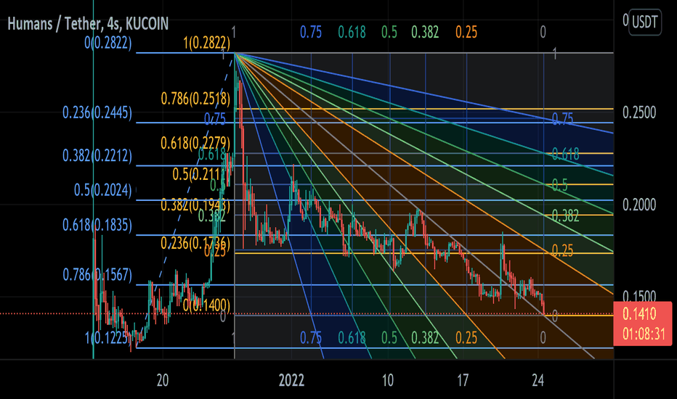The width and height of the screenshot is (677, 399).
Task: Click the USDT currency button
Action: pyautogui.click(x=644, y=22)
